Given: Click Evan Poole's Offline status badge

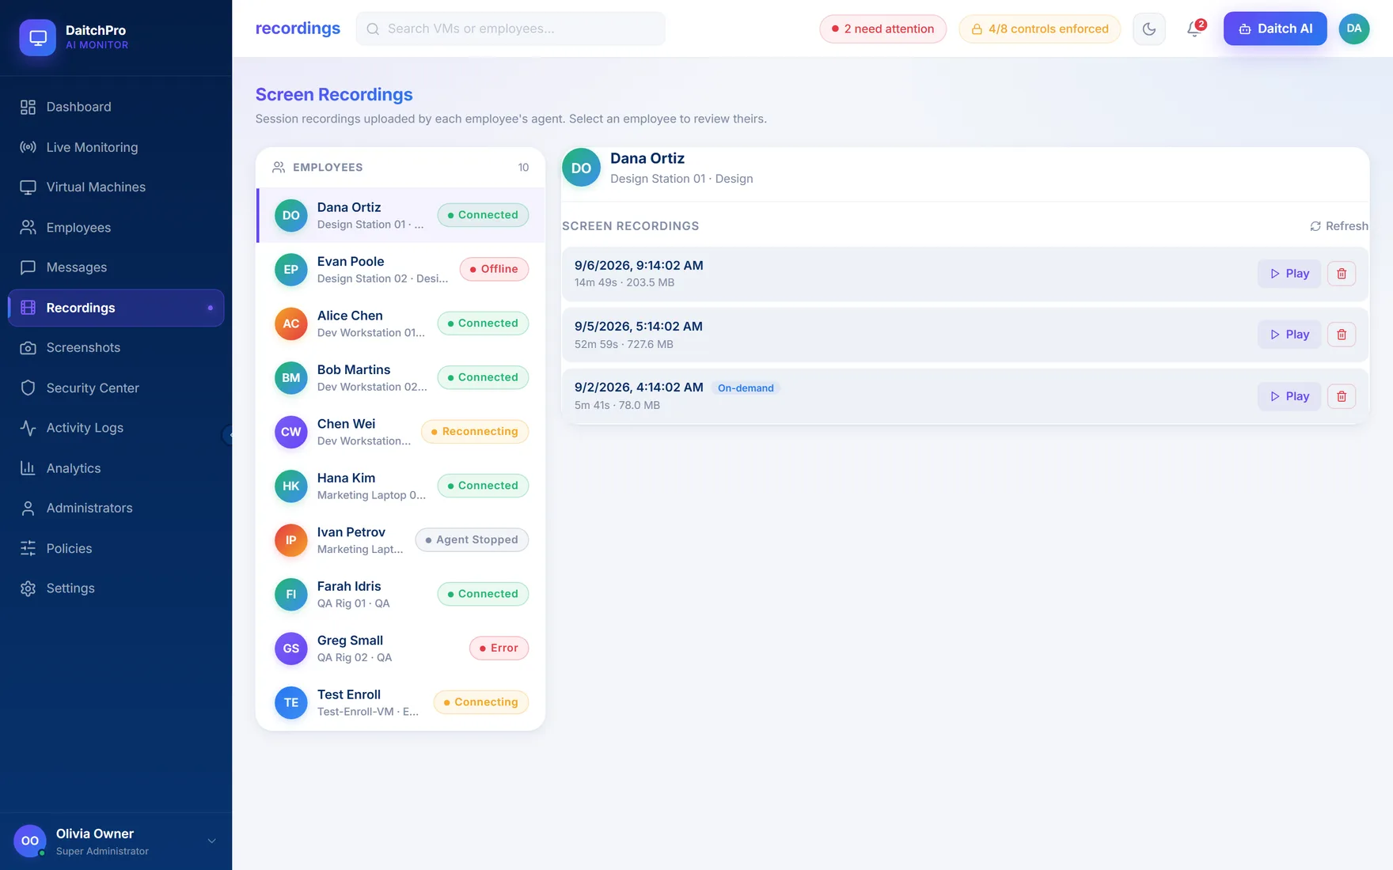Looking at the screenshot, I should click(x=494, y=269).
